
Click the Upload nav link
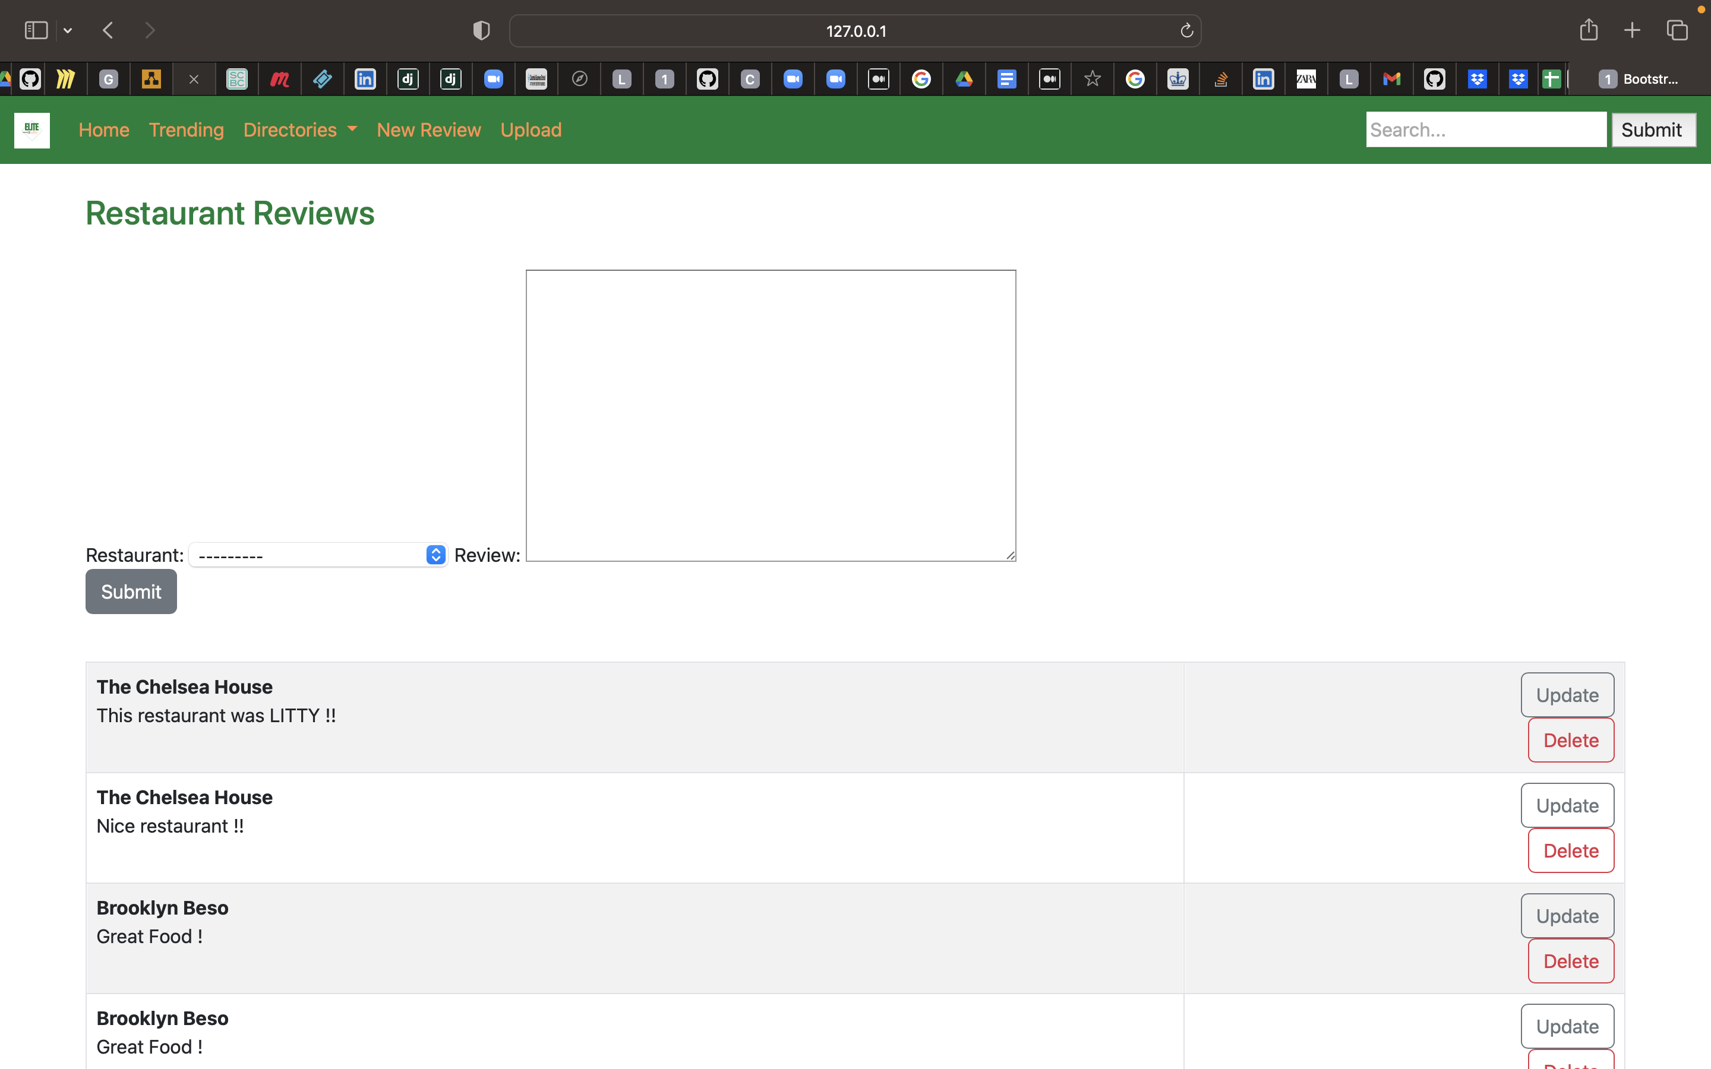tap(531, 130)
